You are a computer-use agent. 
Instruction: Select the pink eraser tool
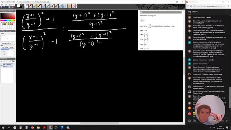click(74, 6)
